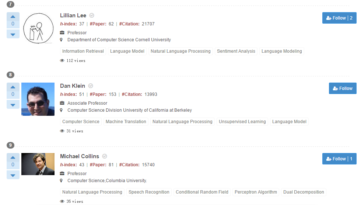Click the verified check icon beside Dan Klein
Viewport: 361px width, 205px height.
(91, 86)
